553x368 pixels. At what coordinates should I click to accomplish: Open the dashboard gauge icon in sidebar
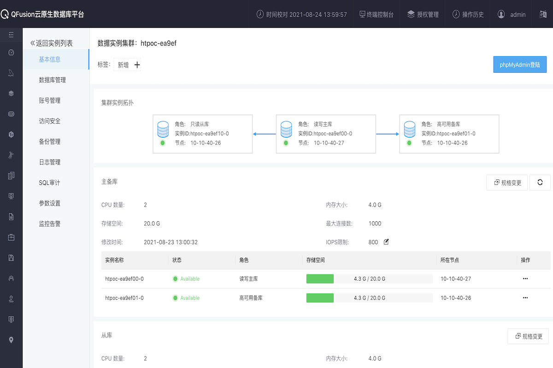pos(11,52)
